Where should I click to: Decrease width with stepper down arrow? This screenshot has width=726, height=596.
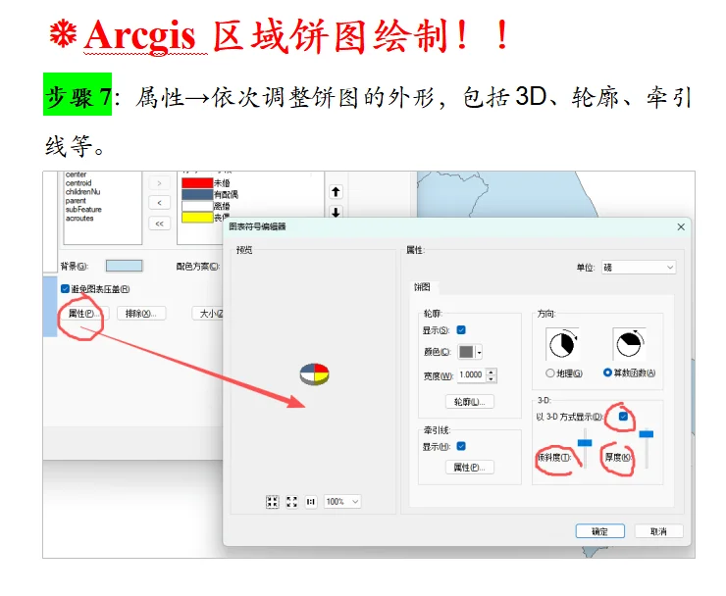(x=492, y=379)
